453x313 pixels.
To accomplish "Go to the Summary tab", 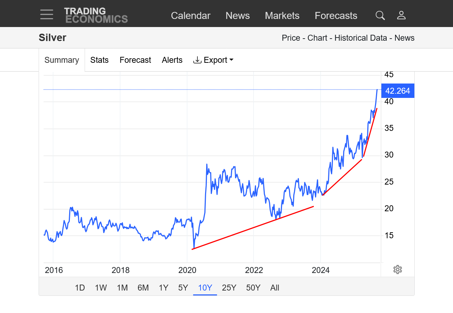I will click(x=61, y=60).
